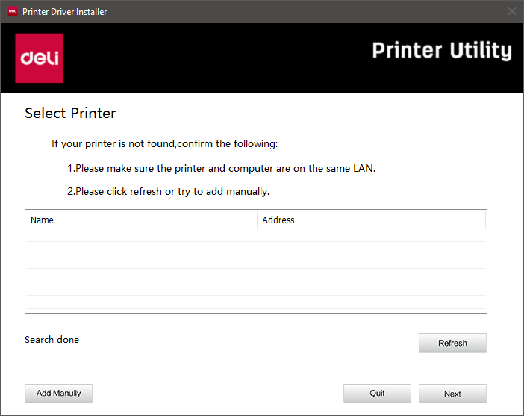Proceed by clicking Next
The image size is (524, 416).
point(452,394)
